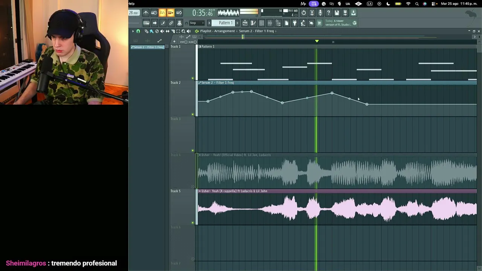Enable the STEP checkbox

pyautogui.click(x=186, y=42)
